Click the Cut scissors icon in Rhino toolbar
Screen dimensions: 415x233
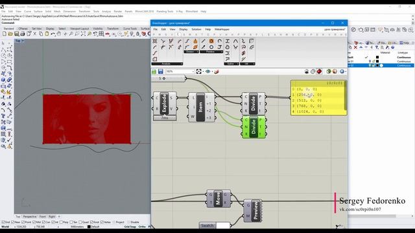coord(34,34)
